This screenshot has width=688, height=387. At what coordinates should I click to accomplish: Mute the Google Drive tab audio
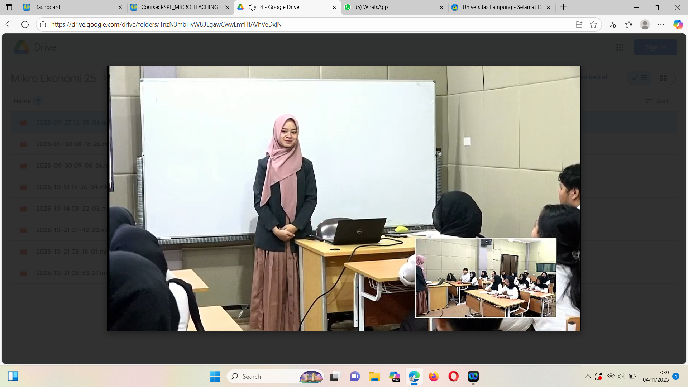[x=252, y=7]
